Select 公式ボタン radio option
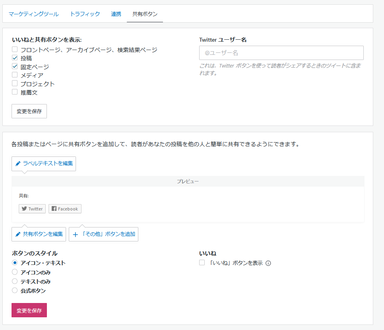This screenshot has width=384, height=330. 15,290
